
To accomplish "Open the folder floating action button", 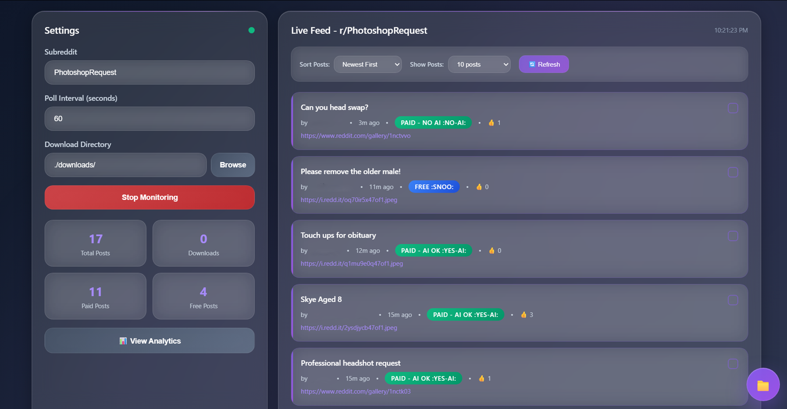I will (763, 385).
